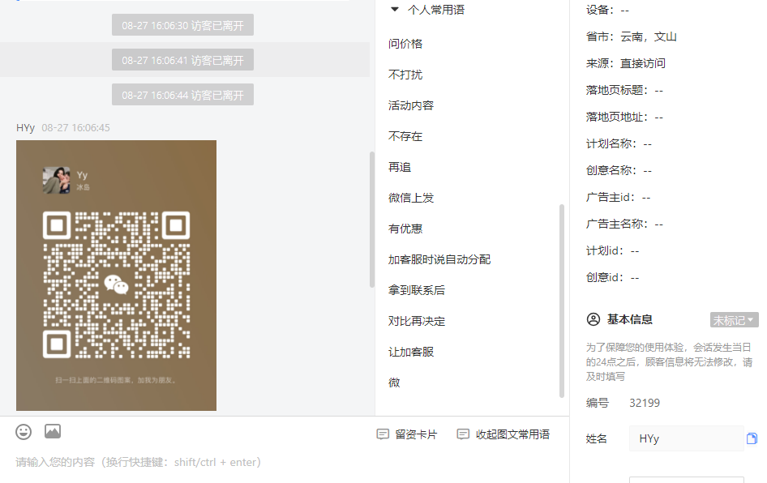Click the 基本信息 section heading

pyautogui.click(x=629, y=320)
